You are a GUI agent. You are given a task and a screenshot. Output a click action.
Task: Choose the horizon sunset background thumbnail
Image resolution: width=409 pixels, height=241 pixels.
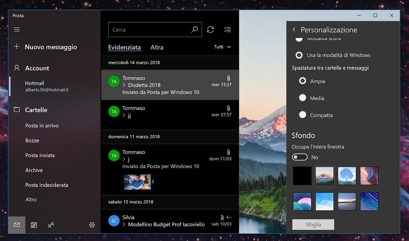pyautogui.click(x=347, y=201)
